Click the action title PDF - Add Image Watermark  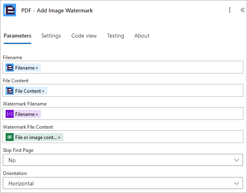coord(57,10)
